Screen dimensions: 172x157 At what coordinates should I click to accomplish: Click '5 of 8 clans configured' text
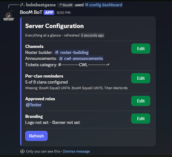46,82
